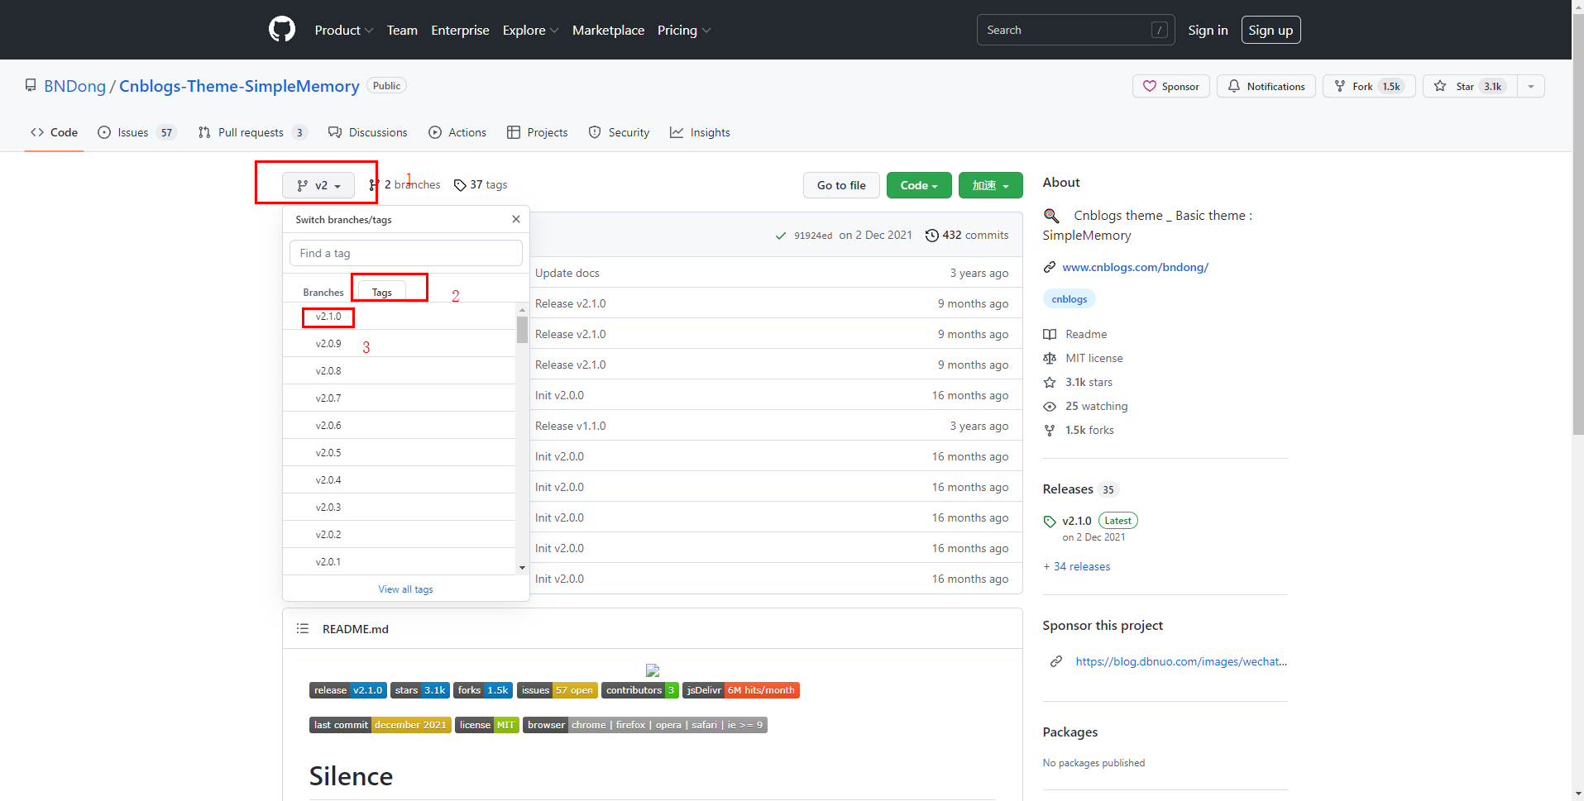Click the link icon beside cnblogs URL
Viewport: 1584px width, 801px height.
click(x=1050, y=267)
